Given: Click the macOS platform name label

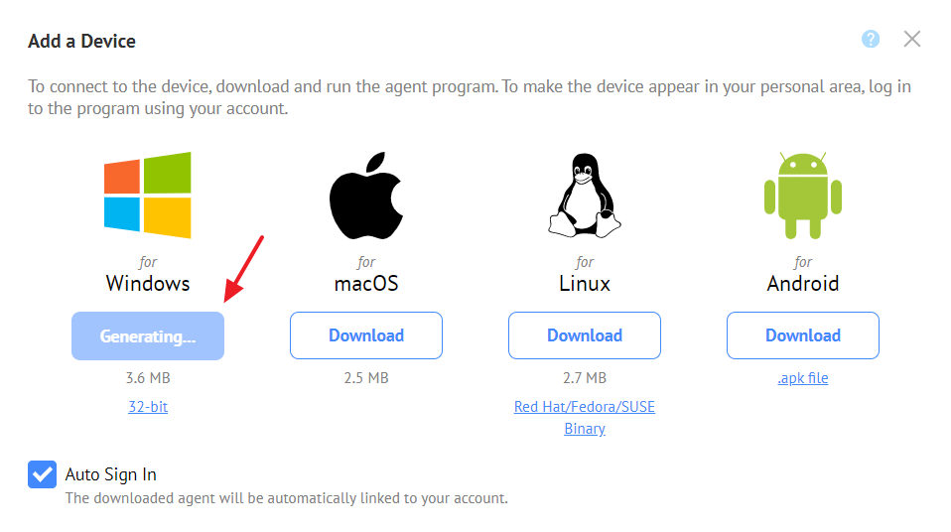Looking at the screenshot, I should pyautogui.click(x=366, y=283).
